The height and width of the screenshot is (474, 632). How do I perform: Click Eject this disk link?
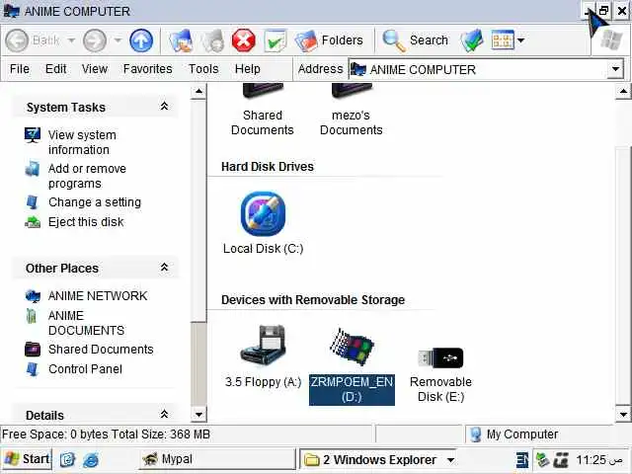86,221
